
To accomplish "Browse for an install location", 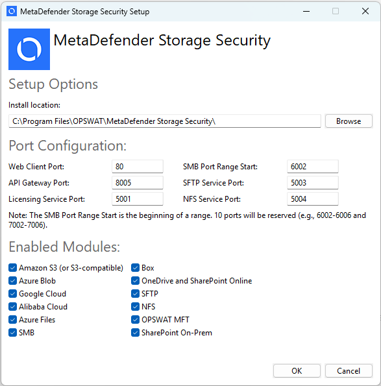I will tap(349, 121).
